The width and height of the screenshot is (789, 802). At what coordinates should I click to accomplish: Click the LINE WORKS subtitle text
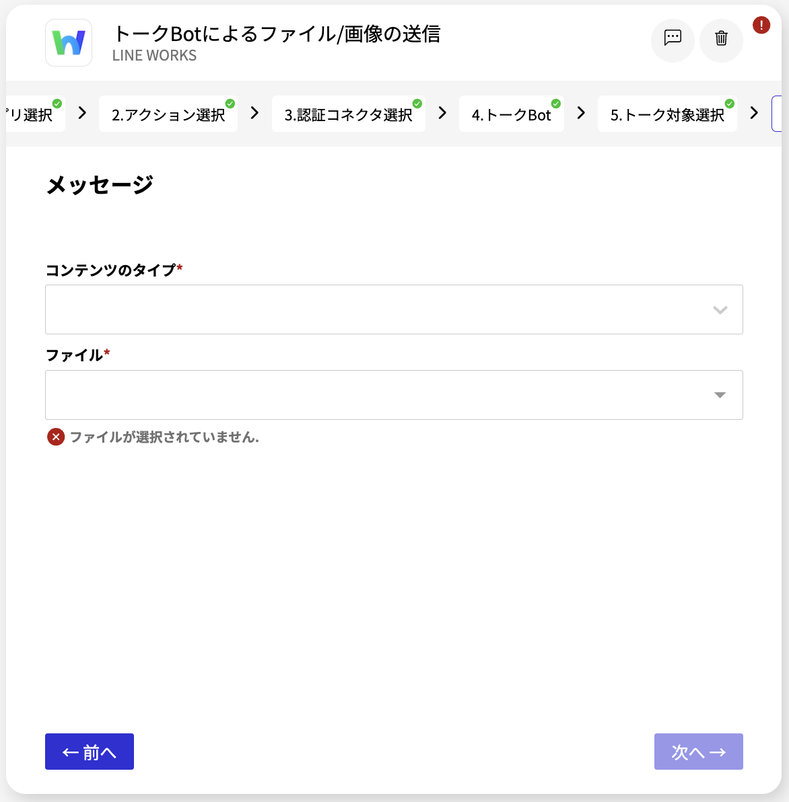[x=154, y=55]
